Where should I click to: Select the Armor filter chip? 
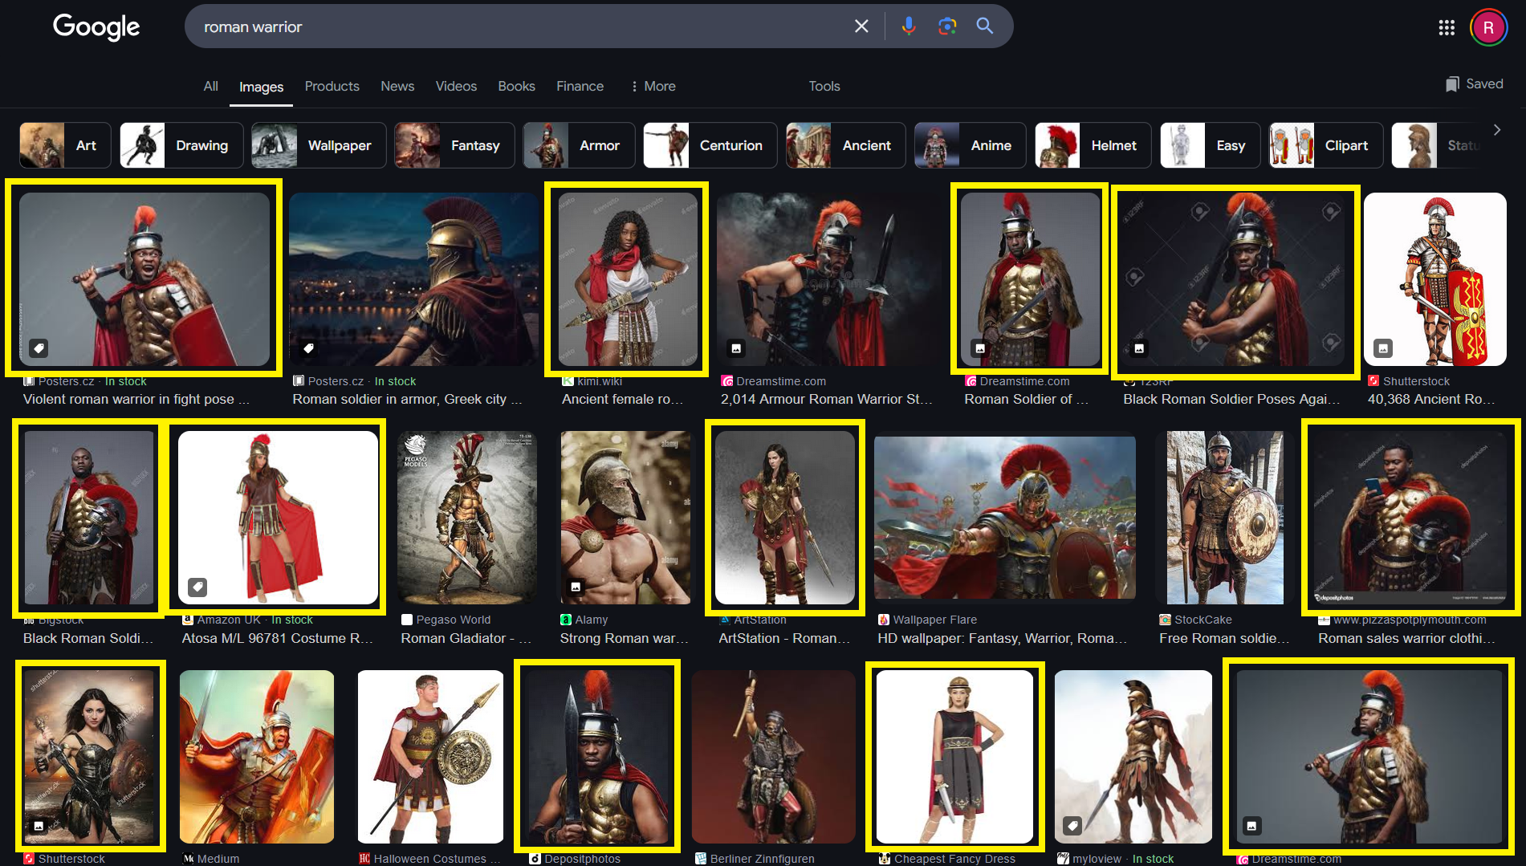pyautogui.click(x=579, y=145)
